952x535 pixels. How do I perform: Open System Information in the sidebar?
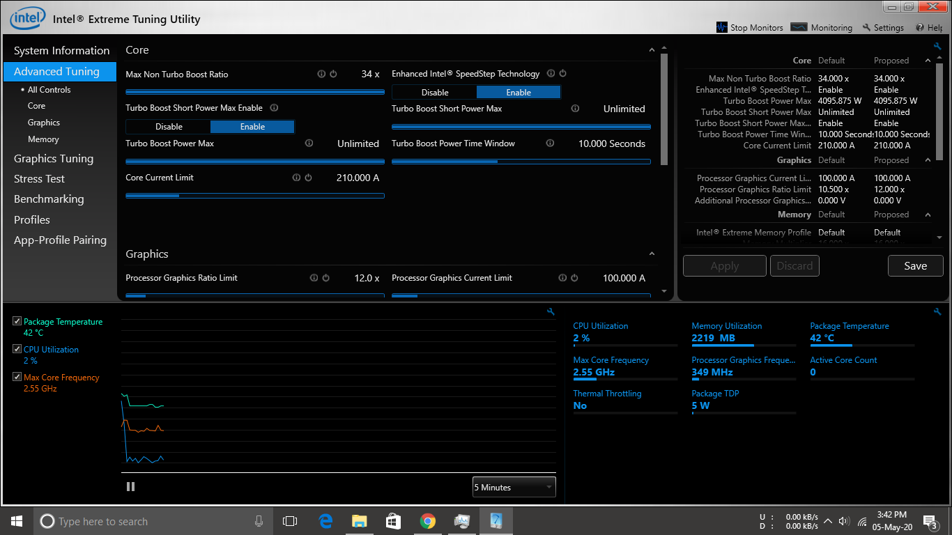[x=61, y=51]
